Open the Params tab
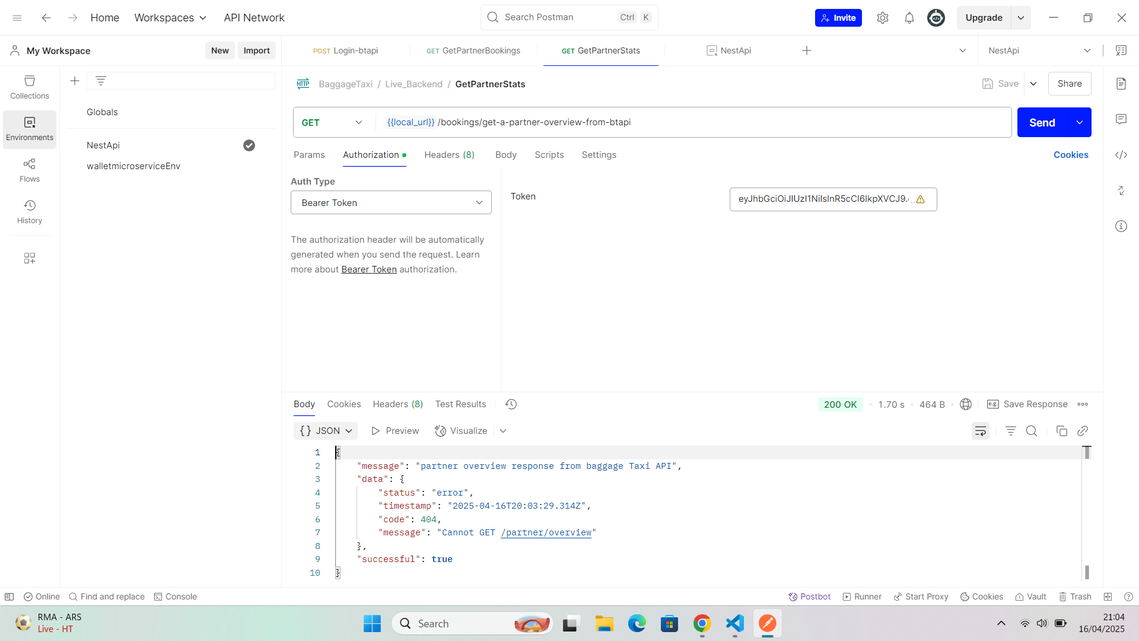 coord(309,155)
